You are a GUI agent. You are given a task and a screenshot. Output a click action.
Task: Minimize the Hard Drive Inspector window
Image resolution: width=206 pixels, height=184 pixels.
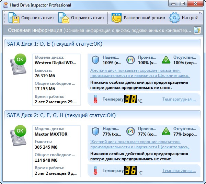coord(173,4)
